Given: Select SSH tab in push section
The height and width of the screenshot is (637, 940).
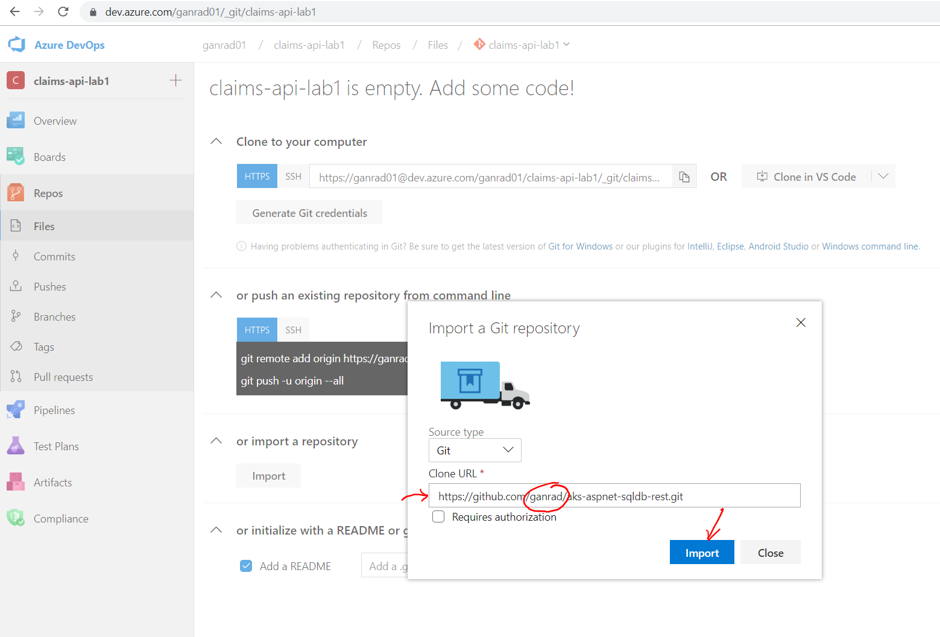Looking at the screenshot, I should point(294,330).
